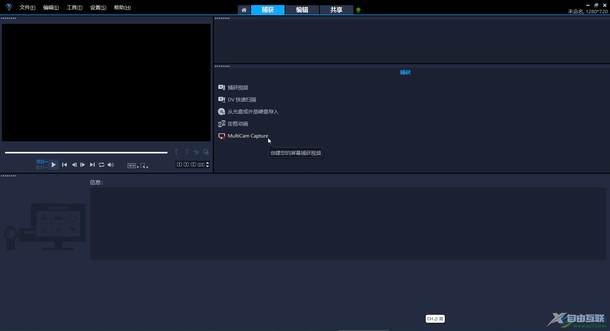
Task: Click the enlarge preview window icon
Action: point(206,152)
